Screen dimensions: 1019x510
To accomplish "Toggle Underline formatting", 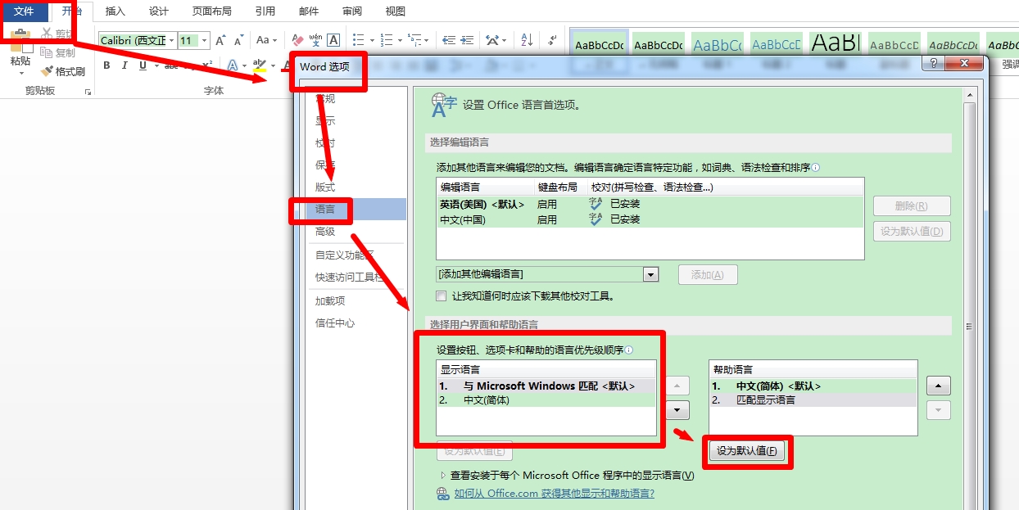I will click(143, 65).
